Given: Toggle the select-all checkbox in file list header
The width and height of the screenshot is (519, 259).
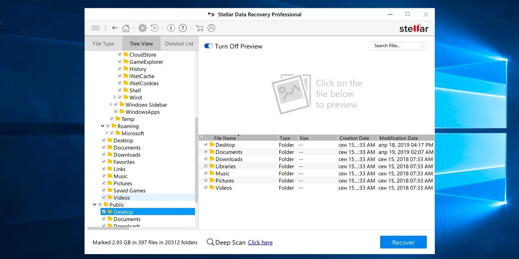Looking at the screenshot, I should (202, 137).
